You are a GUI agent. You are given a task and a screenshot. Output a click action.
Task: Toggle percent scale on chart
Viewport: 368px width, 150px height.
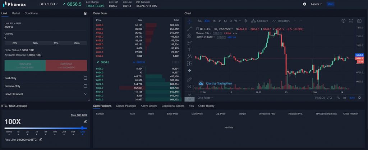click(x=339, y=98)
